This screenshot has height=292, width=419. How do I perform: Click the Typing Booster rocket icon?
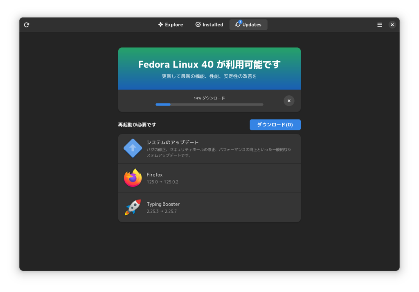133,207
